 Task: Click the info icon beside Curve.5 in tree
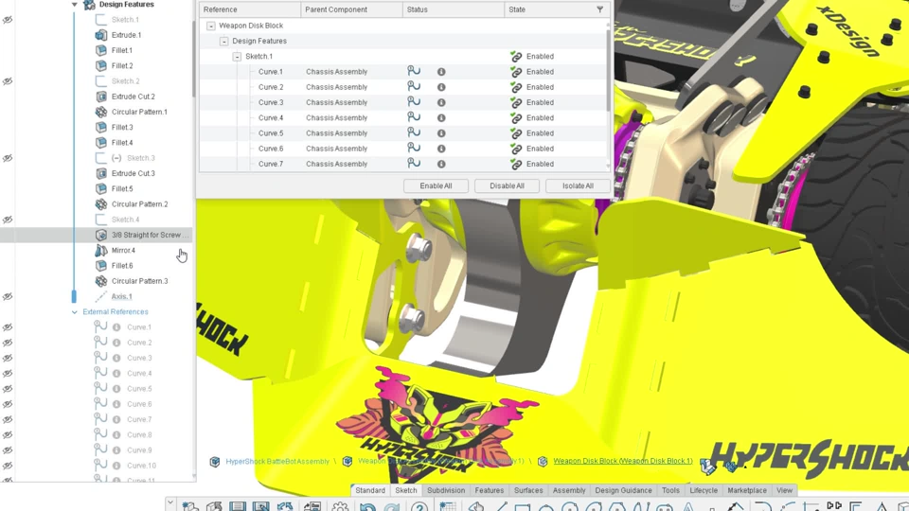116,389
